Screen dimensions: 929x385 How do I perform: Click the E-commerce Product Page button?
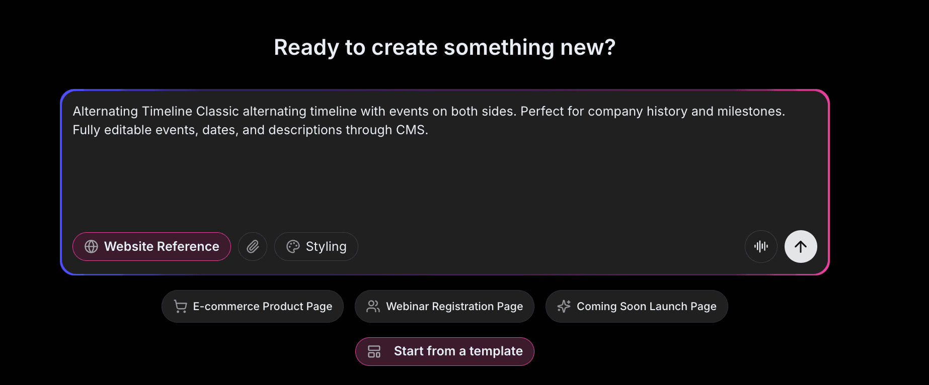point(252,306)
